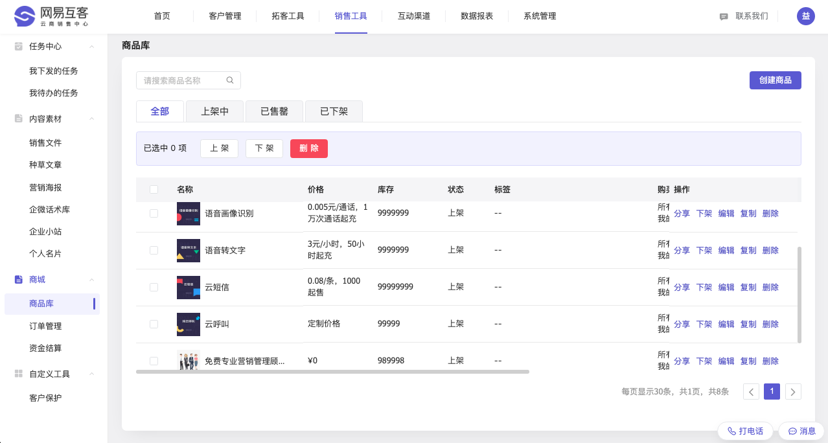Viewport: 828px width, 443px height.
Task: Open the 数据报表 top menu
Action: click(x=477, y=16)
